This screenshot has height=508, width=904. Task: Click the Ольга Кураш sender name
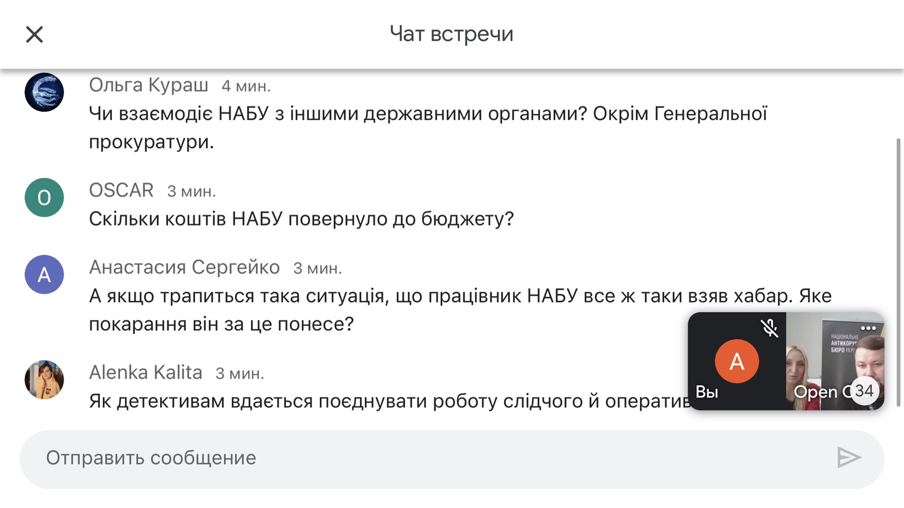[x=149, y=85]
